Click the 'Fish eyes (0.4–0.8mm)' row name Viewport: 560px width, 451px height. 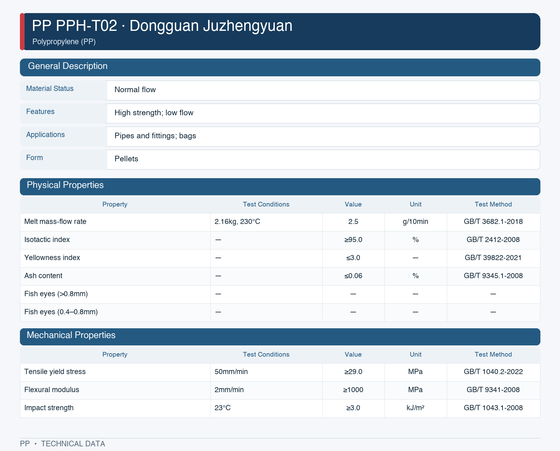tap(61, 312)
